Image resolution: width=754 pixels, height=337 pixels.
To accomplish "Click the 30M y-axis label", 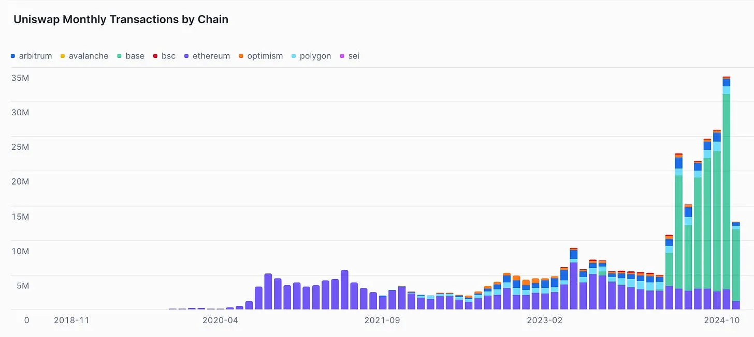I will pyautogui.click(x=20, y=112).
